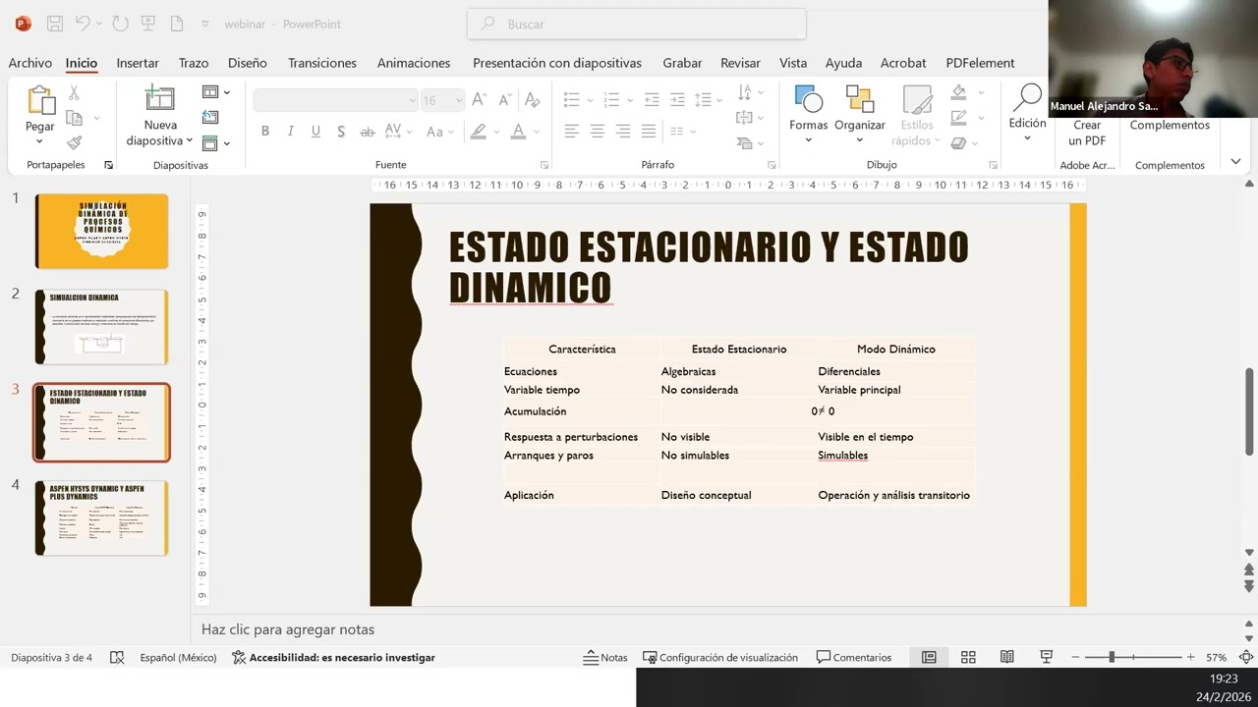
Task: Toggle Center text alignment
Action: (x=597, y=131)
